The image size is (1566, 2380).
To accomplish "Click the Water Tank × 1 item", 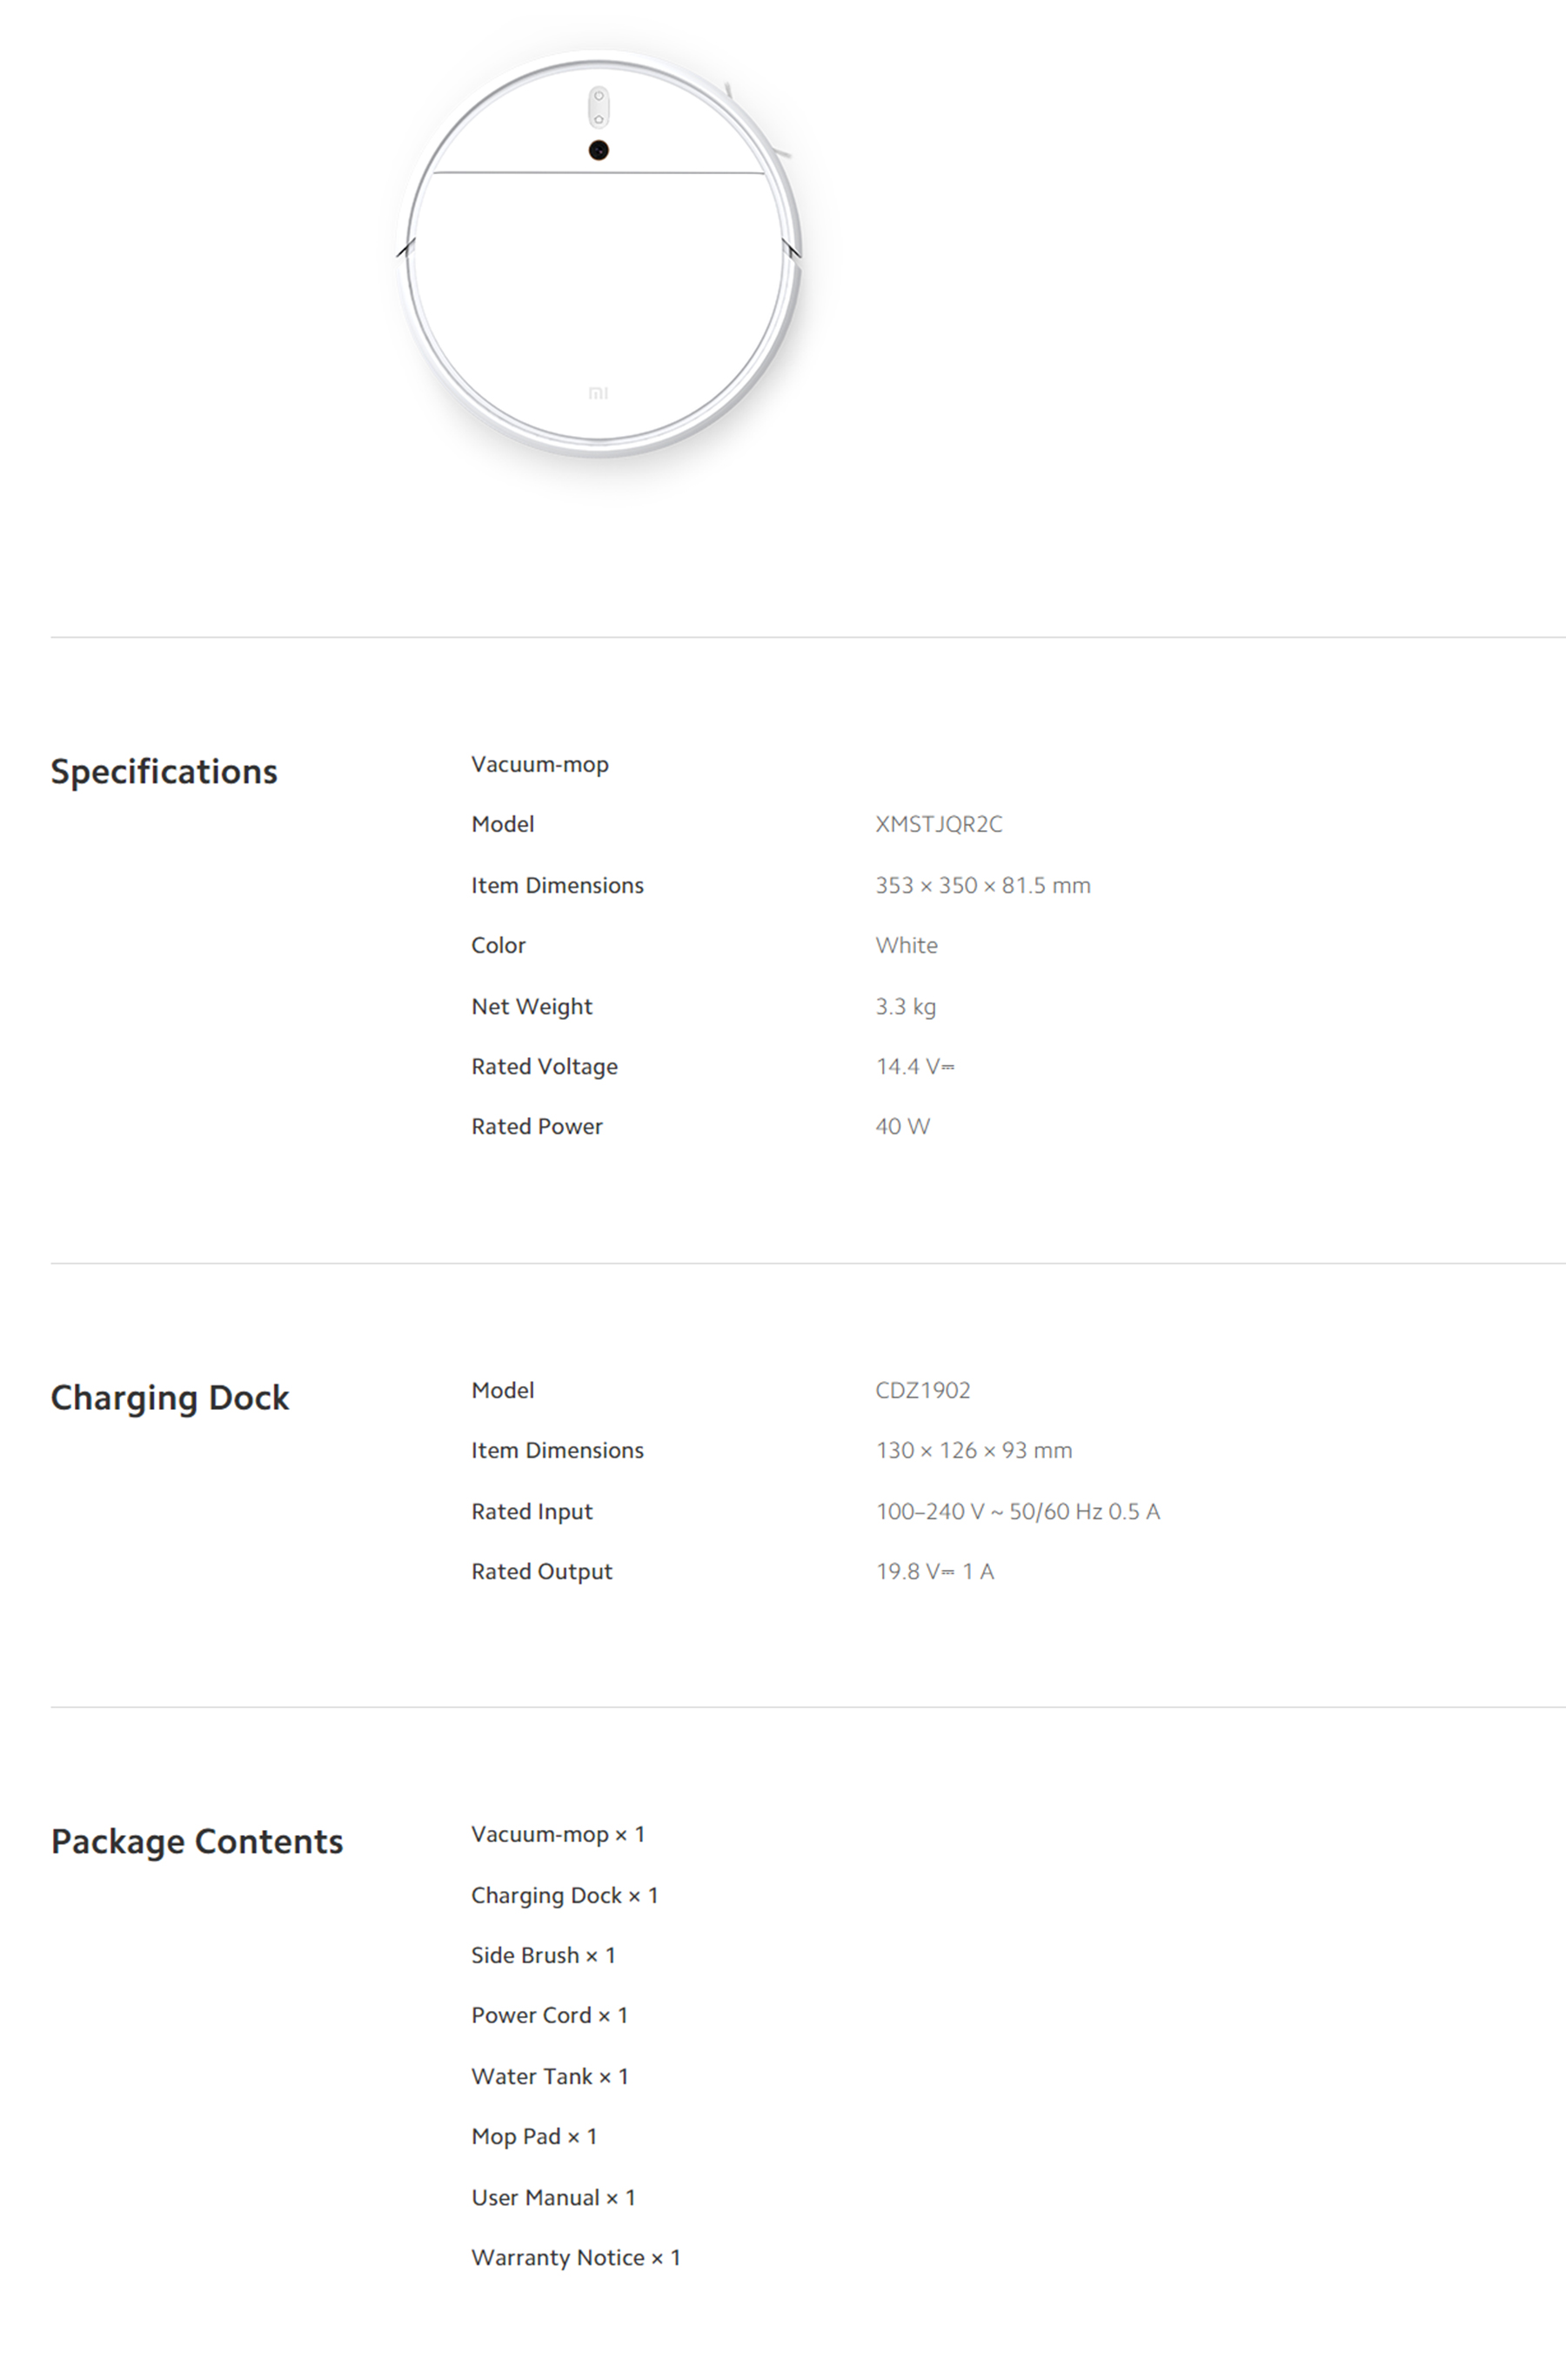I will coord(550,2076).
